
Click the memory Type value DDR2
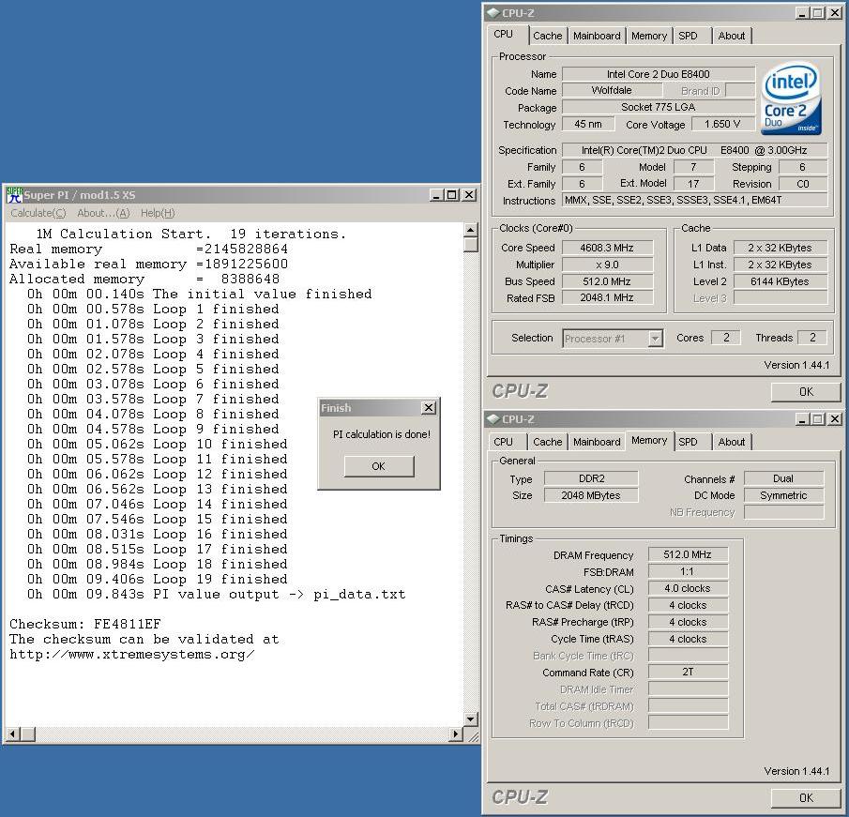[591, 479]
